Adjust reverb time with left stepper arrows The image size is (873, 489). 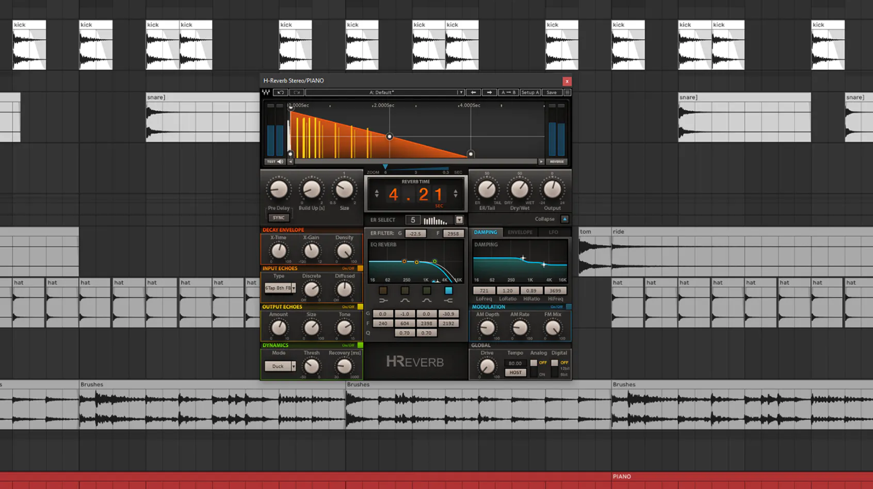377,194
